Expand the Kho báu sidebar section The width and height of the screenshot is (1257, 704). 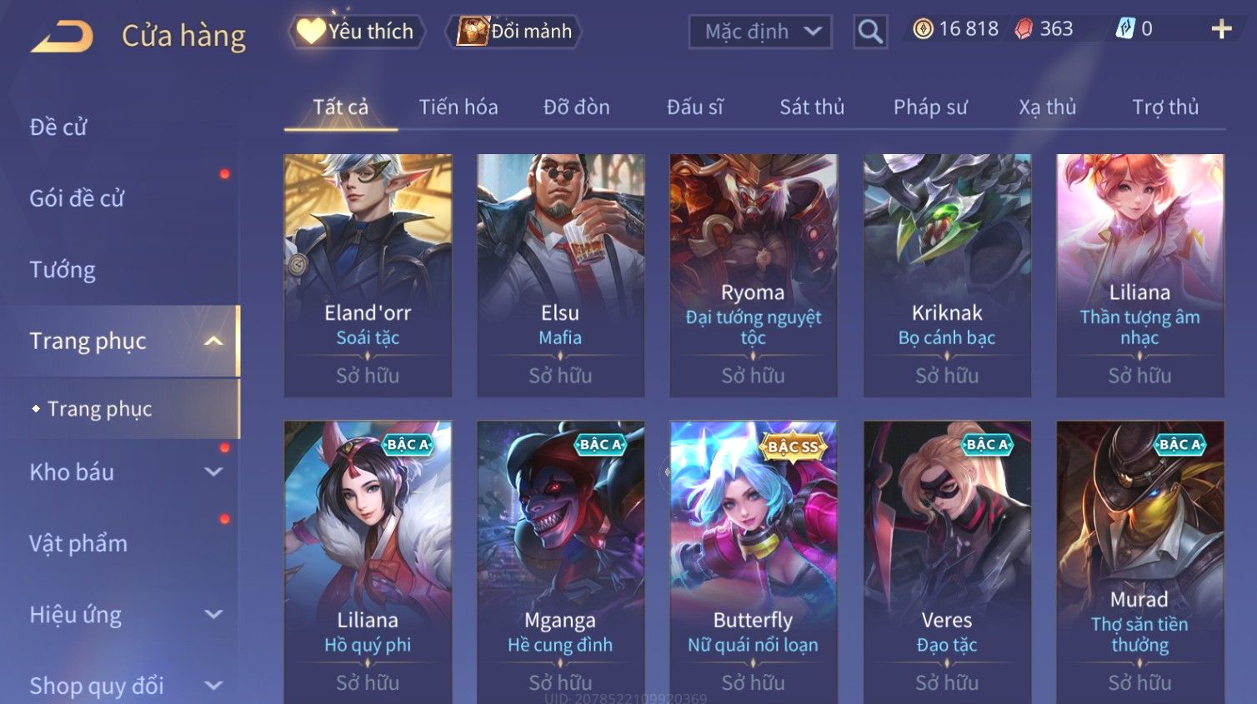tap(213, 472)
